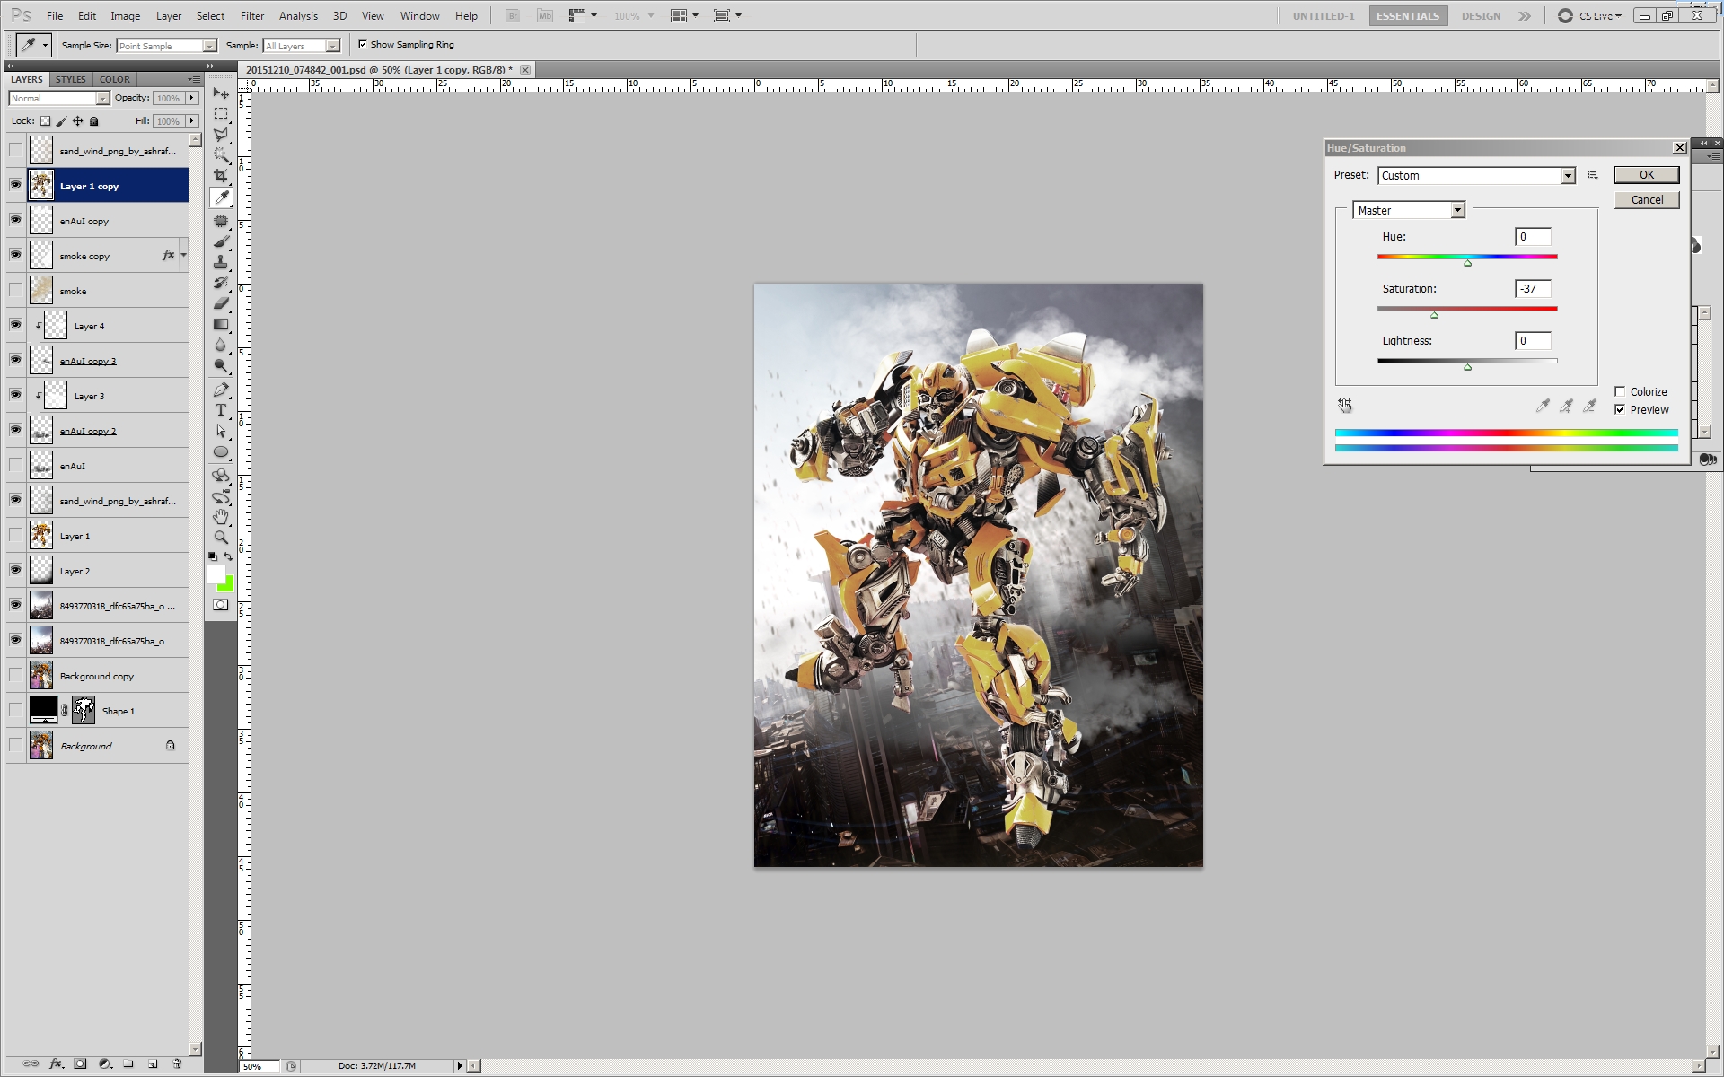Select the Horizontal Type tool
Viewport: 1724px width, 1077px height.
[x=221, y=410]
